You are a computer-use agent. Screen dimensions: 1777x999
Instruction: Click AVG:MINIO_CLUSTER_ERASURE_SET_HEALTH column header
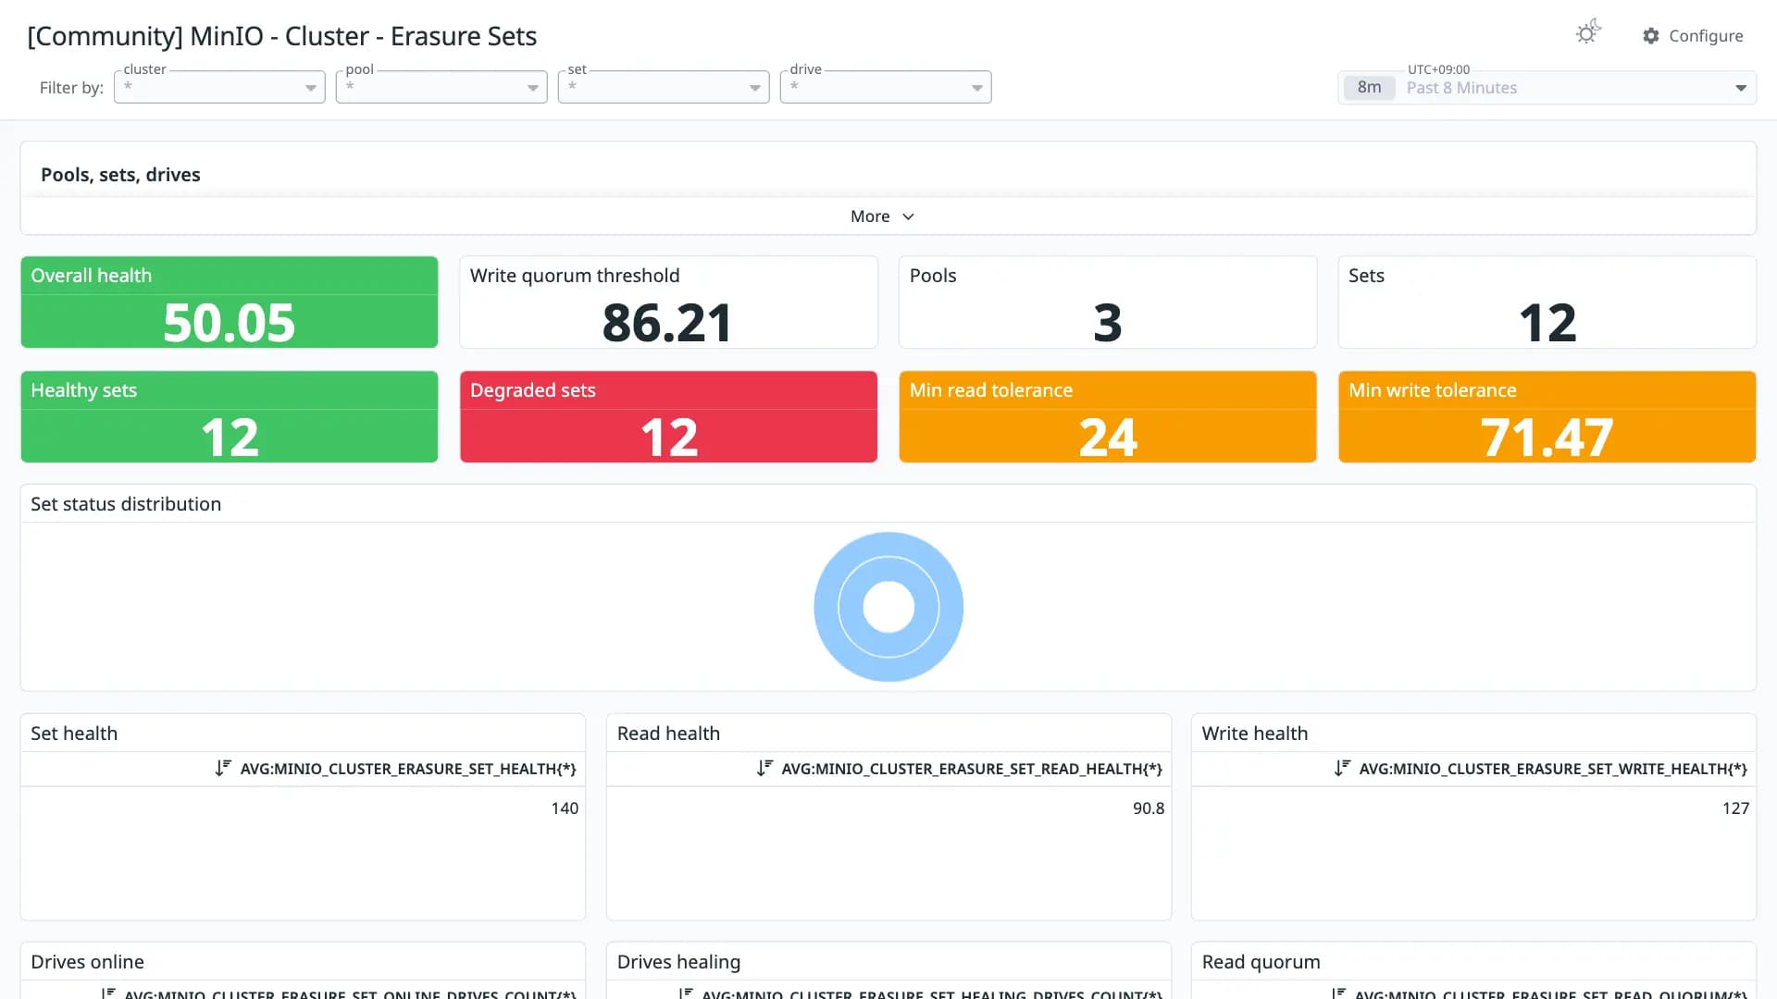[408, 769]
